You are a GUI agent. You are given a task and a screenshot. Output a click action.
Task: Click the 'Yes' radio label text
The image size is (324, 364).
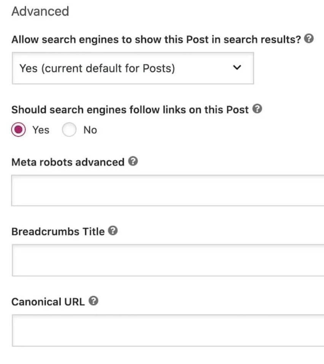[41, 130]
